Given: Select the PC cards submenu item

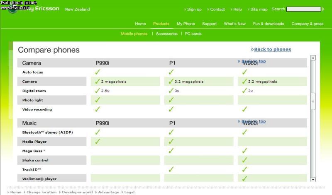Looking at the screenshot, I should point(193,34).
